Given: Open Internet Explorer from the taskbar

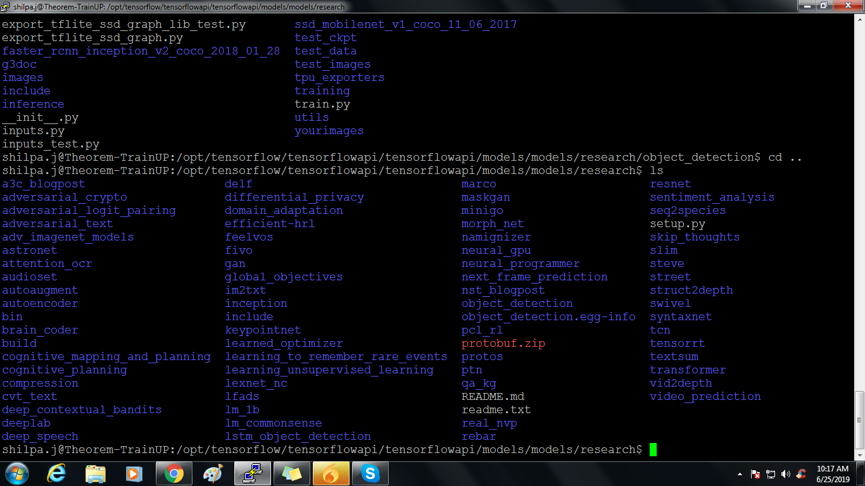Looking at the screenshot, I should (x=56, y=473).
